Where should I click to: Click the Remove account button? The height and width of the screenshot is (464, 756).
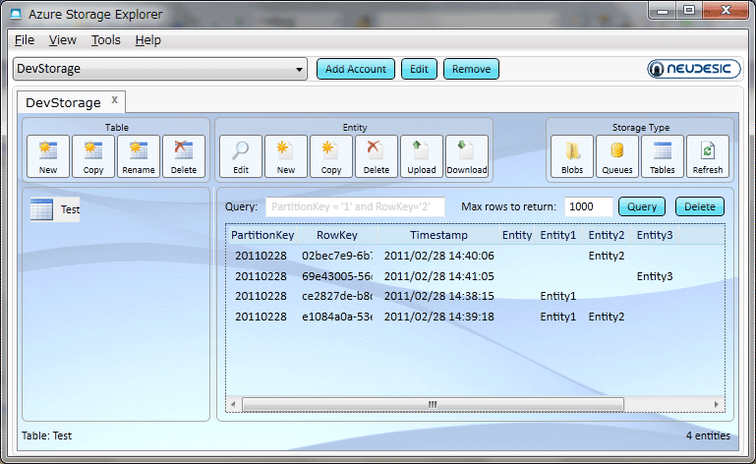click(471, 69)
